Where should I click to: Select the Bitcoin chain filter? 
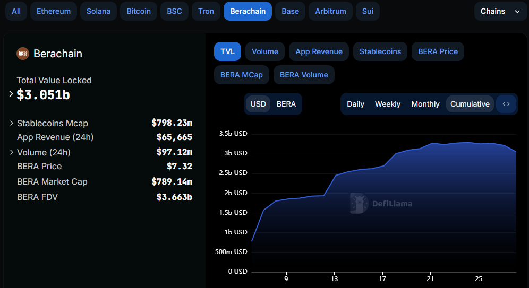point(139,11)
